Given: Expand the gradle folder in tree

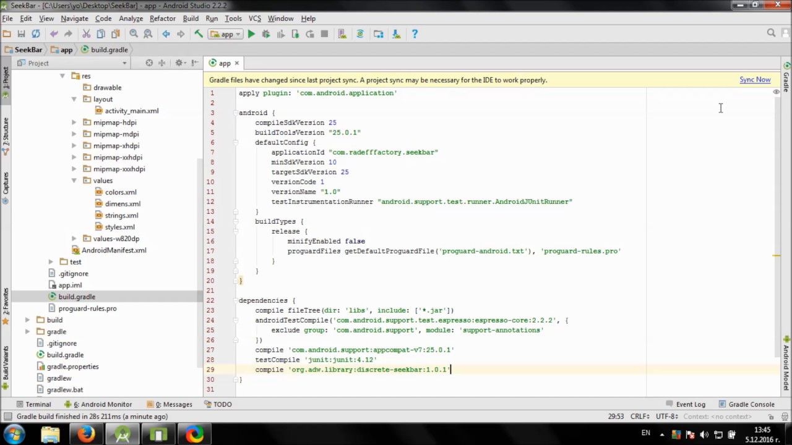Looking at the screenshot, I should [27, 331].
